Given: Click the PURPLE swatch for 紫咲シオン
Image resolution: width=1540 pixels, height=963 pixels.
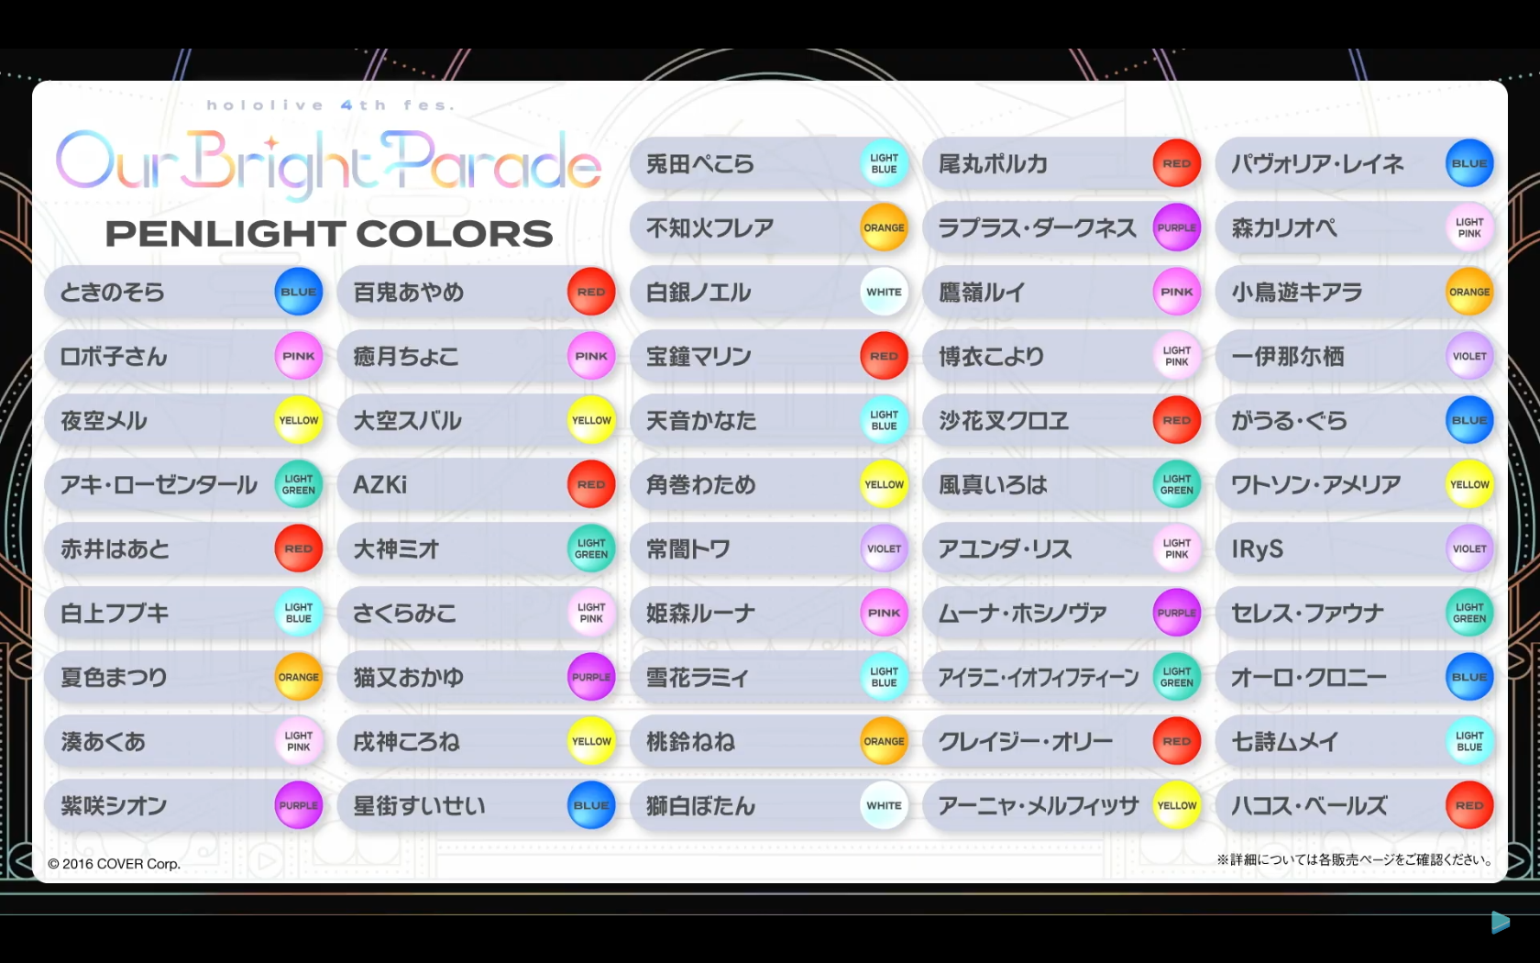Looking at the screenshot, I should (x=299, y=805).
